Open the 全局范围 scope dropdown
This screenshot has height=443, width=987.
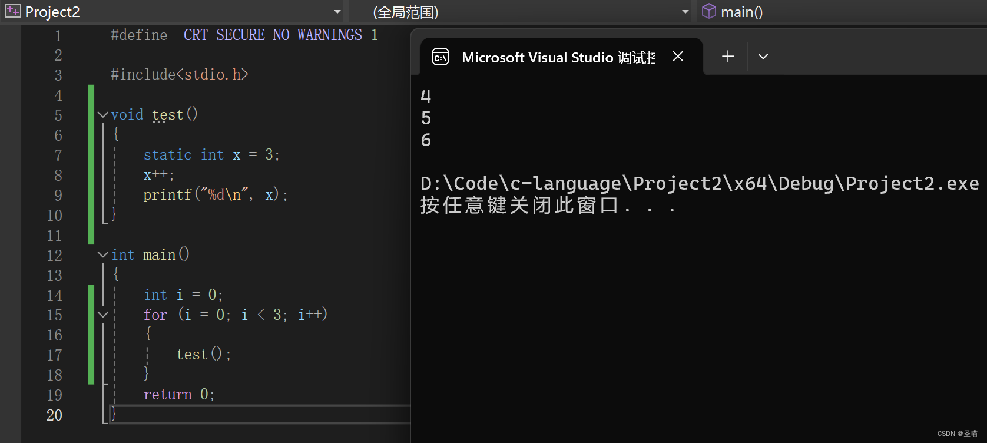685,12
